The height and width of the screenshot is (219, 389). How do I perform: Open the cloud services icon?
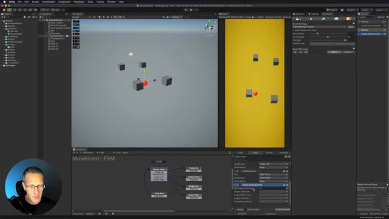click(x=342, y=10)
